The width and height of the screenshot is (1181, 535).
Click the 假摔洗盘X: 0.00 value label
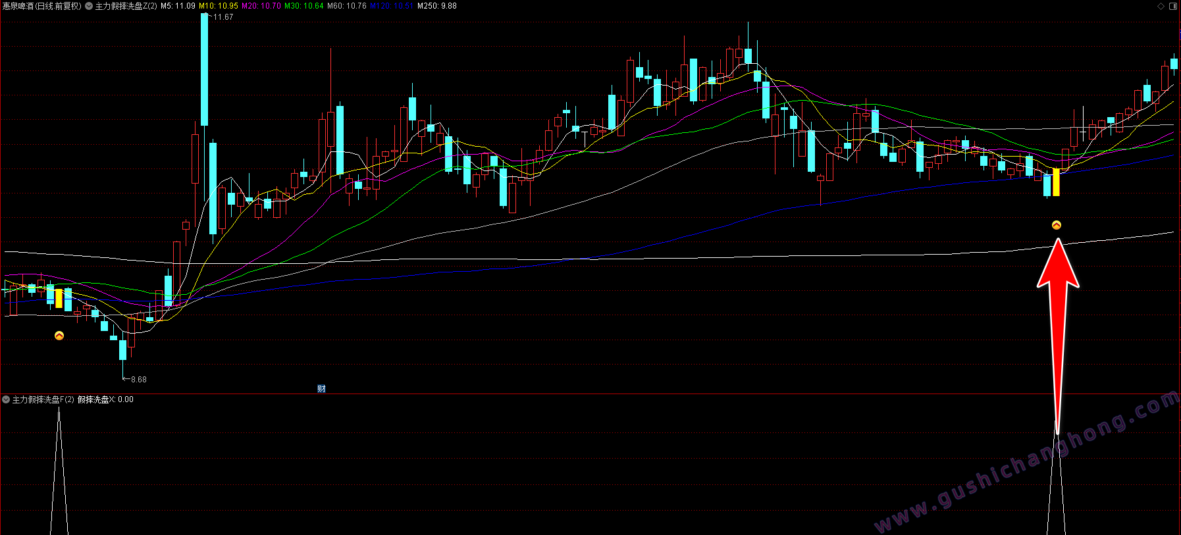click(105, 399)
